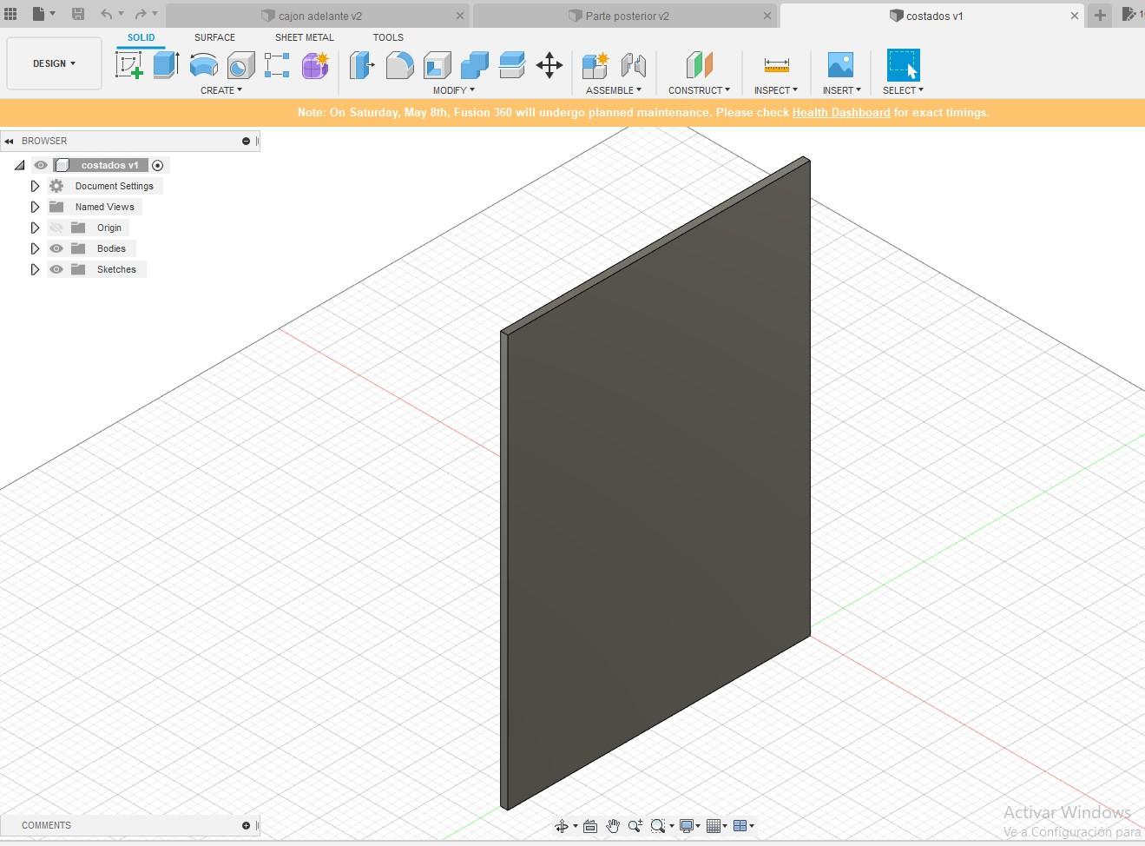Click the Look At tool
This screenshot has width=1145, height=846.
(x=590, y=826)
